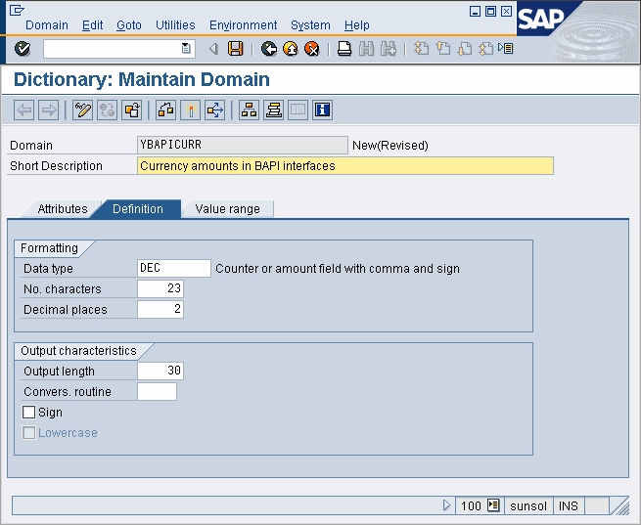Click the greyed-out list display icon
The height and width of the screenshot is (525, 641).
[x=298, y=110]
